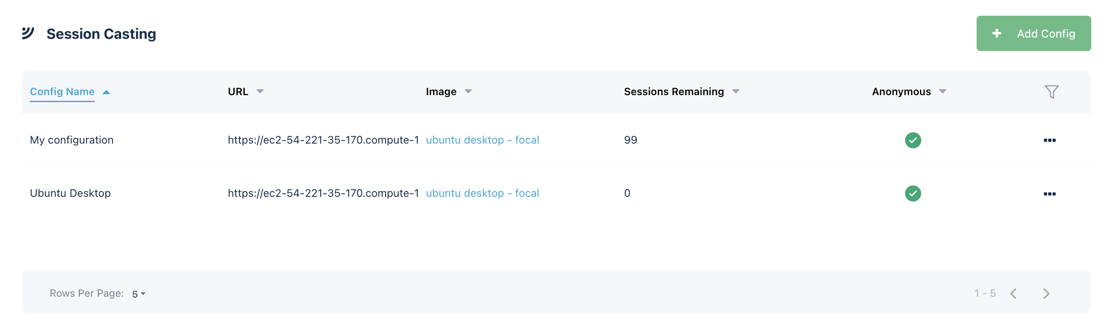Toggle Anonymous checkmark for My configuration
Viewport: 1114px width, 336px height.
tap(912, 140)
